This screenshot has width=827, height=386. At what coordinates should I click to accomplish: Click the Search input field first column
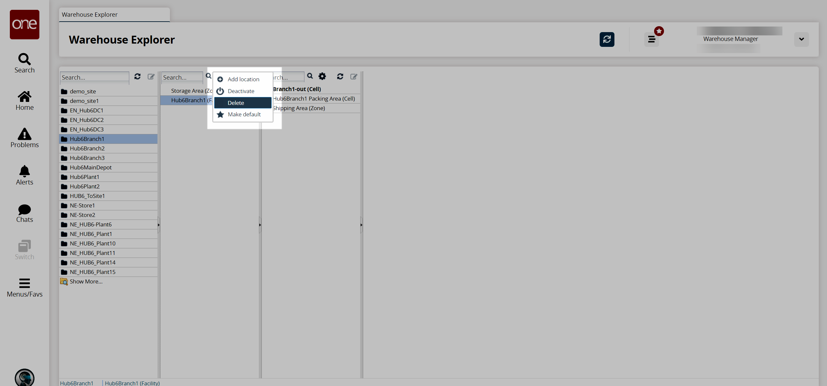(95, 77)
